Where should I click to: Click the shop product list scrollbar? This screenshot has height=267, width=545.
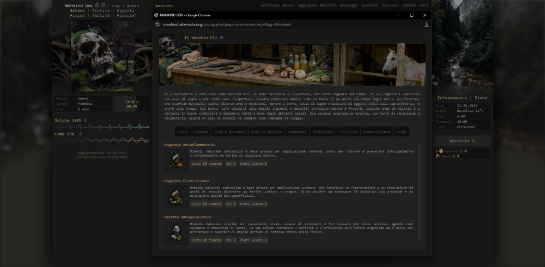[x=420, y=191]
